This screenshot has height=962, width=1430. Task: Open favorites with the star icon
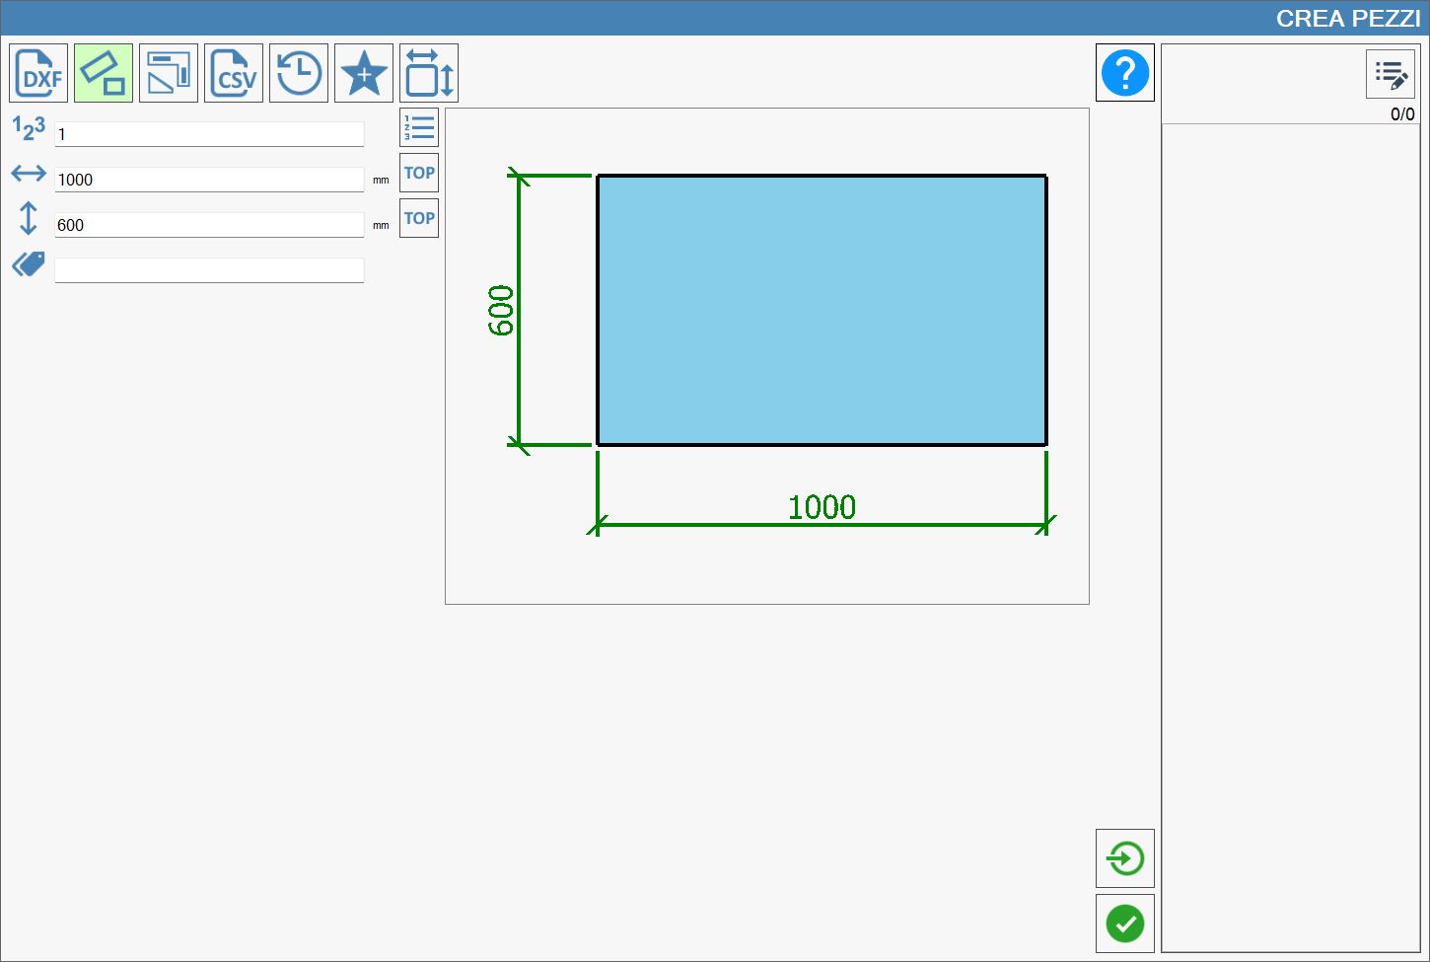364,73
